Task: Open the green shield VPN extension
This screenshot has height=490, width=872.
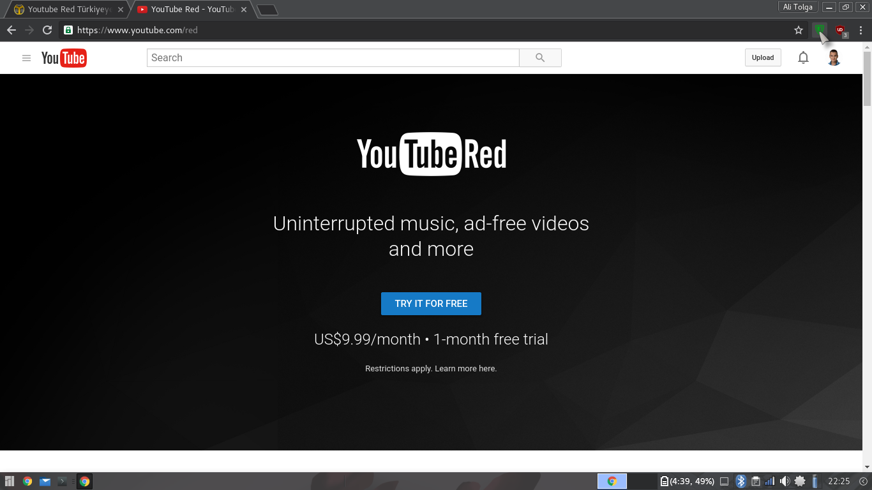Action: [x=820, y=29]
